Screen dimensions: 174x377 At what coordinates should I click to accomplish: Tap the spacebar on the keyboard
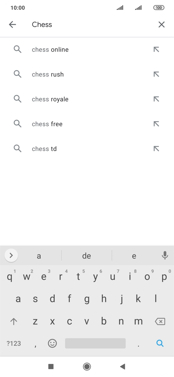point(95,343)
